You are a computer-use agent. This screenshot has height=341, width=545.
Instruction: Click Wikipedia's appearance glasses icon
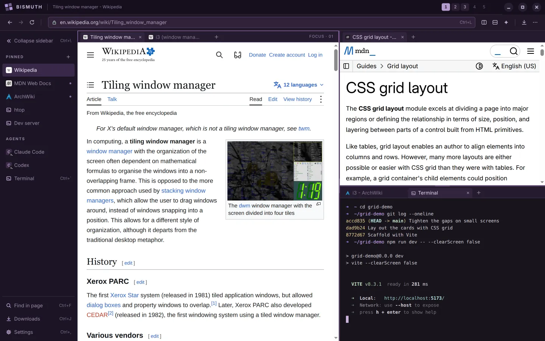(238, 55)
